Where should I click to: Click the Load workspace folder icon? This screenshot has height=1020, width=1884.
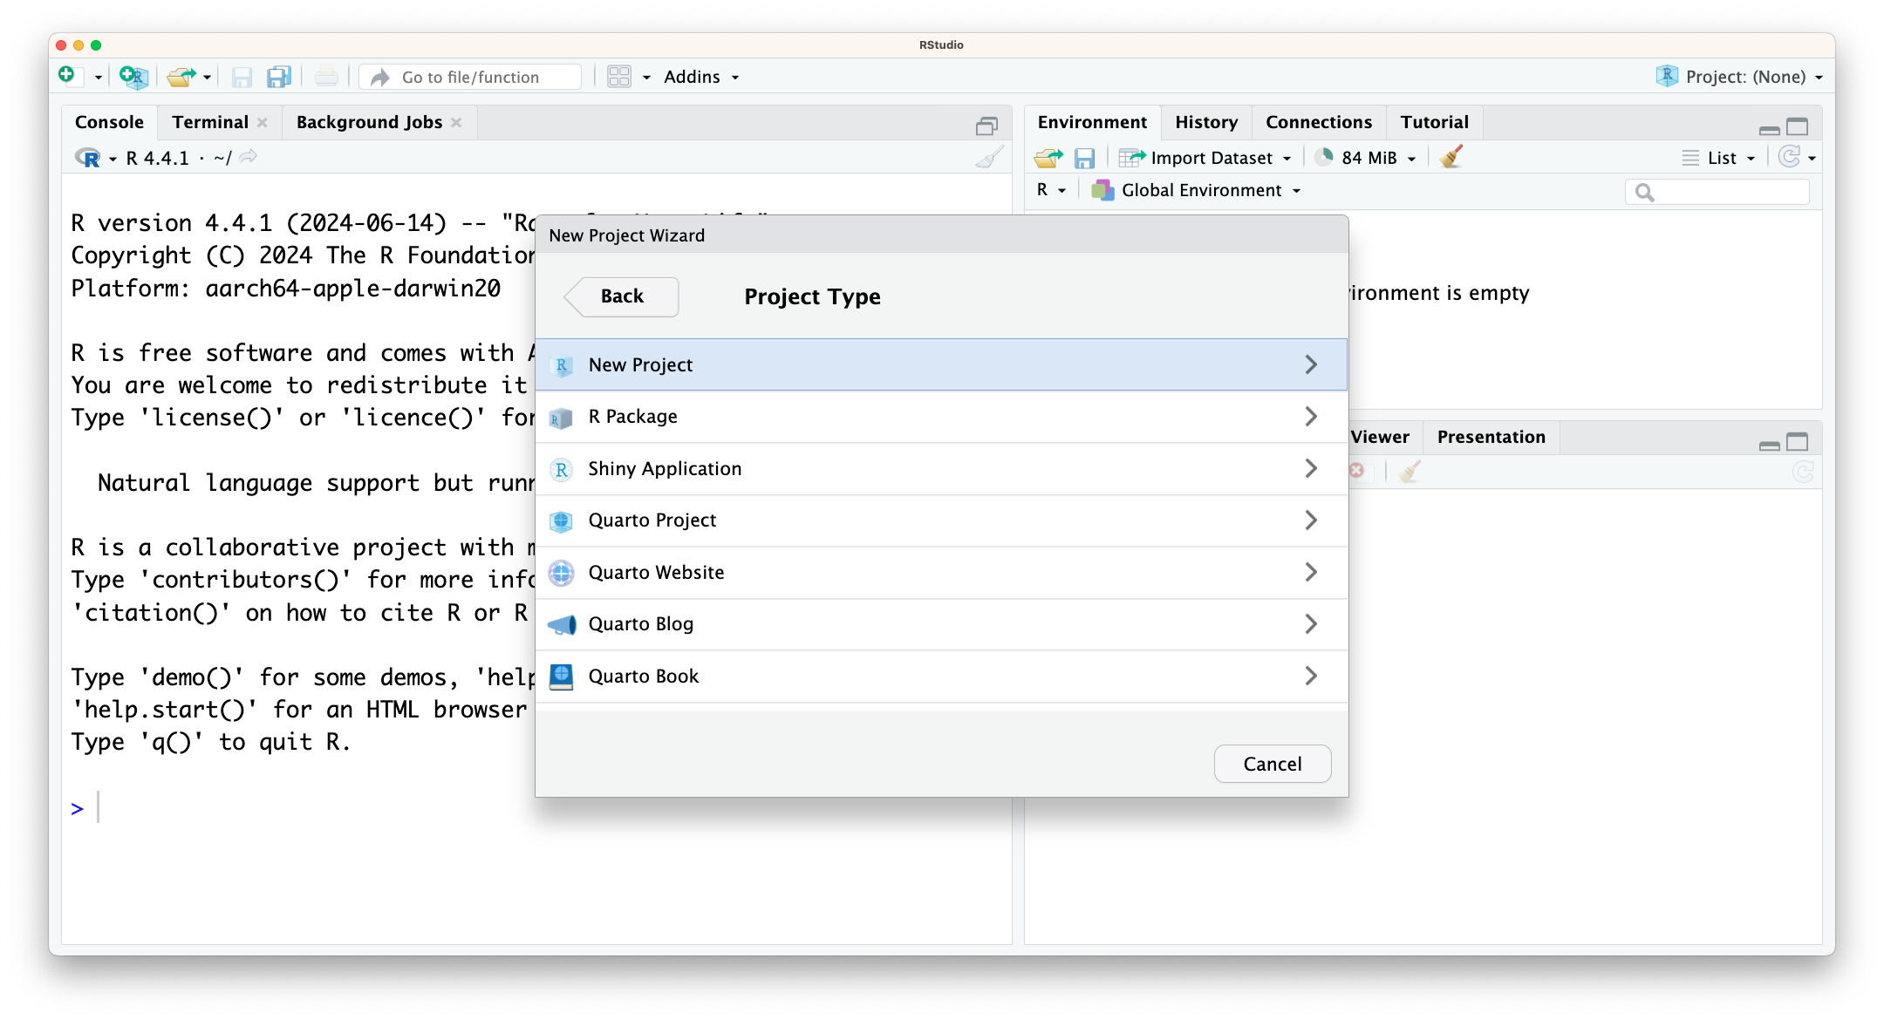pyautogui.click(x=1048, y=158)
